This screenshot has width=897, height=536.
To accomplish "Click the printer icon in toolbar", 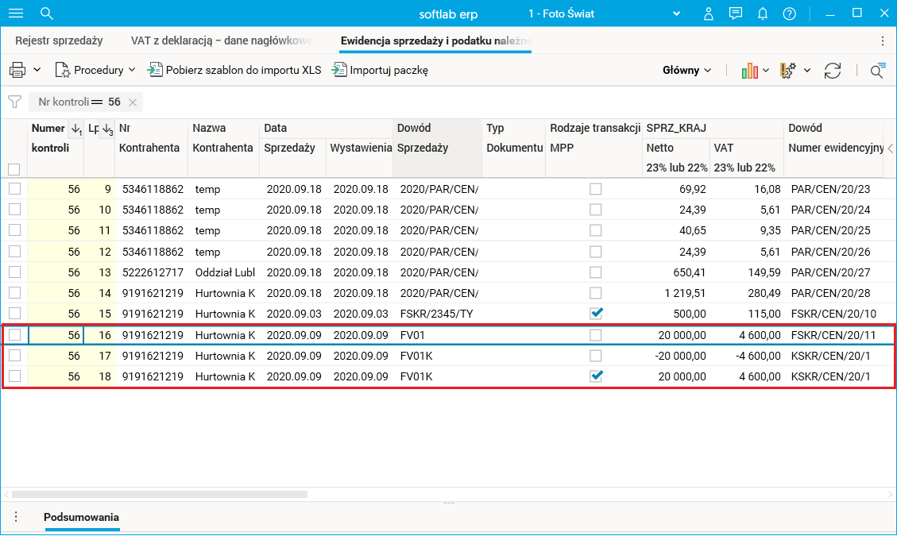I will pos(17,71).
